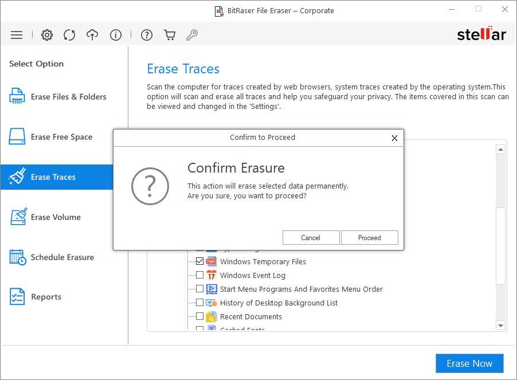Viewport: 517px width, 380px height.
Task: Click the Recent Documents icon
Action: (211, 317)
